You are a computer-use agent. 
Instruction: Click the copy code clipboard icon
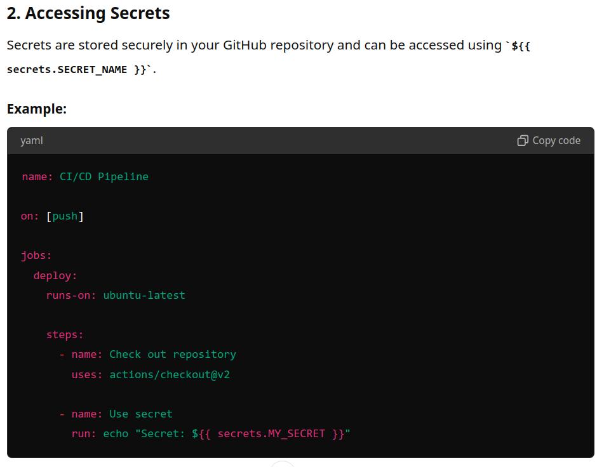pyautogui.click(x=523, y=141)
